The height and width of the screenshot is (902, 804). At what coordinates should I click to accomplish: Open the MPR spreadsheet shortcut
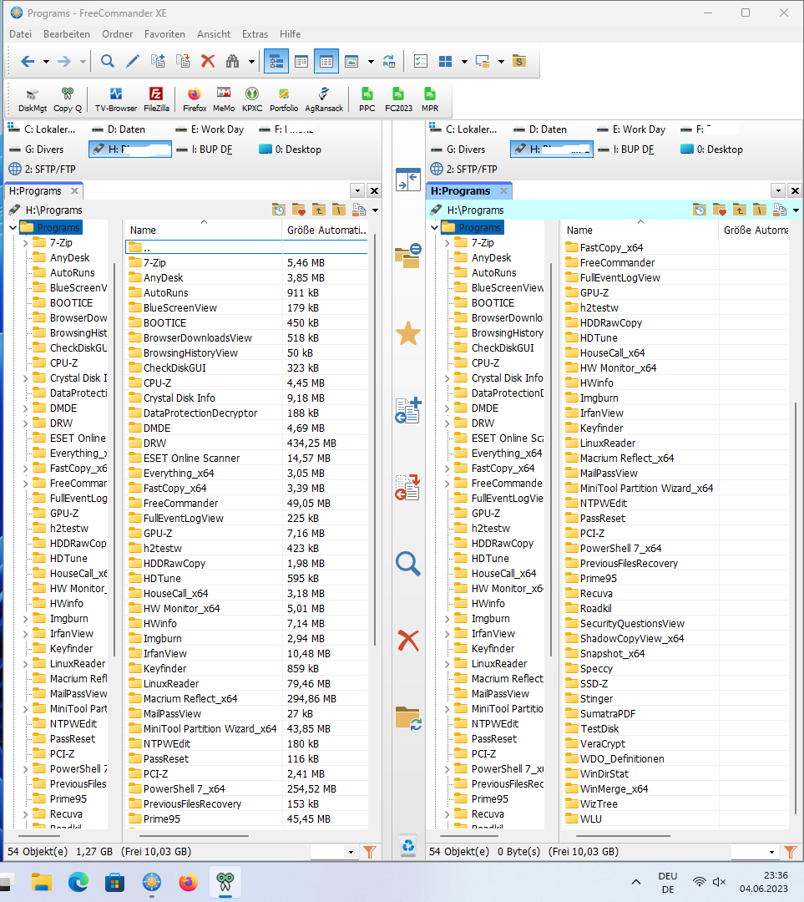[x=430, y=100]
